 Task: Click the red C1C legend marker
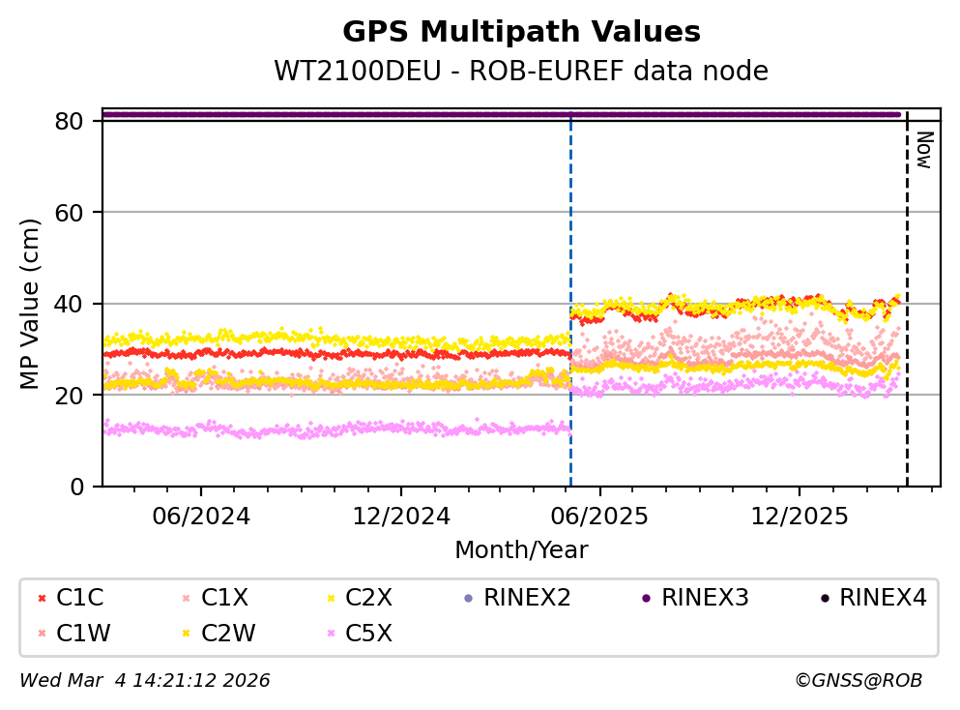coord(40,599)
